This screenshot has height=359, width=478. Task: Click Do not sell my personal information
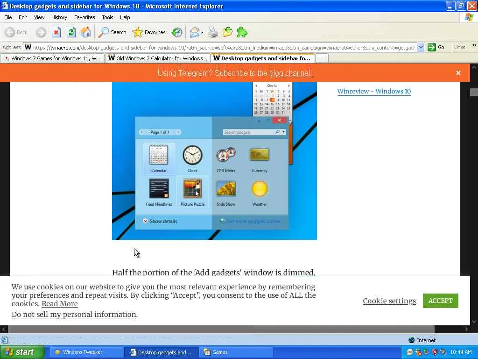(x=74, y=315)
